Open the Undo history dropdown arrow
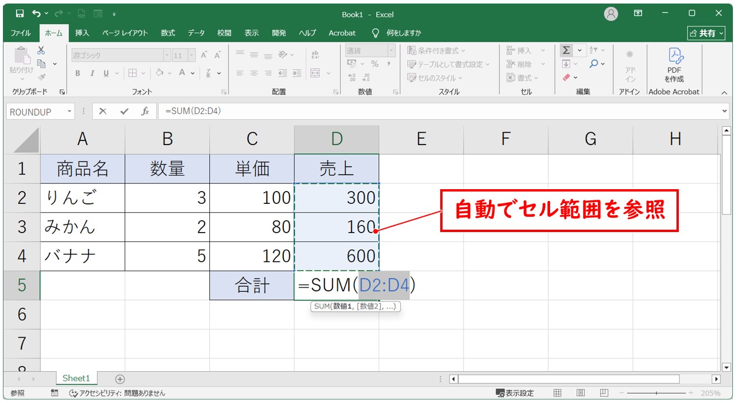The height and width of the screenshot is (403, 737). [45, 14]
